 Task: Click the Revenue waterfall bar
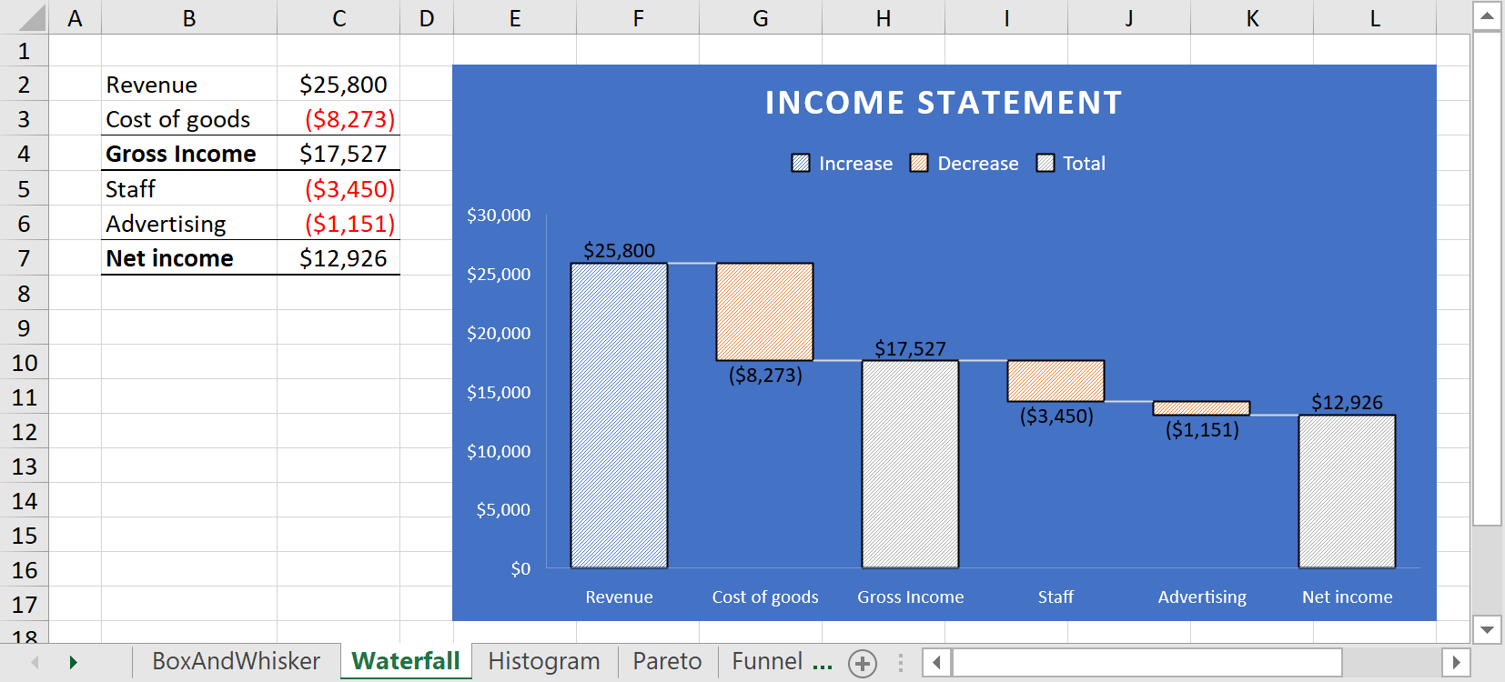coord(619,416)
